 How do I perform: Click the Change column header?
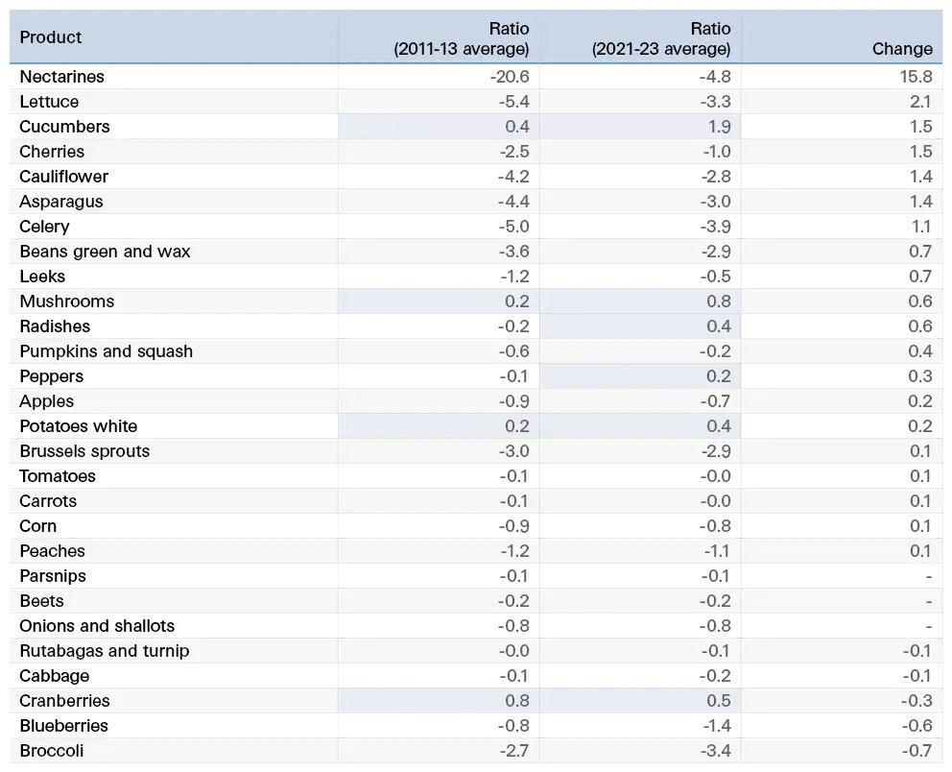[902, 49]
